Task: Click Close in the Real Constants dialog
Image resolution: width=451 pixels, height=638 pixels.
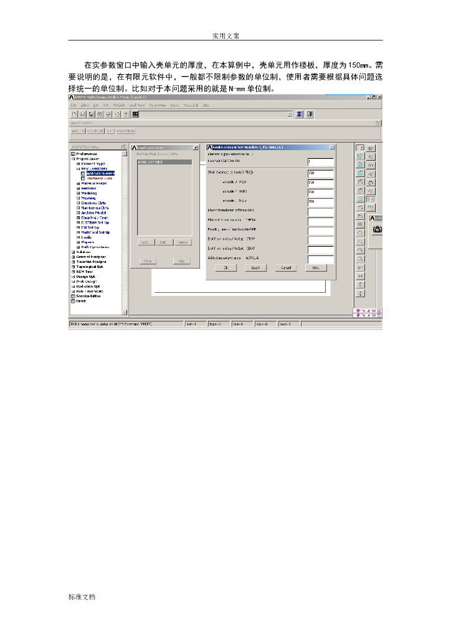Action: click(148, 261)
